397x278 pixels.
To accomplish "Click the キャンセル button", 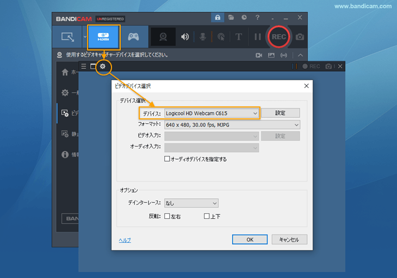I will coord(289,239).
